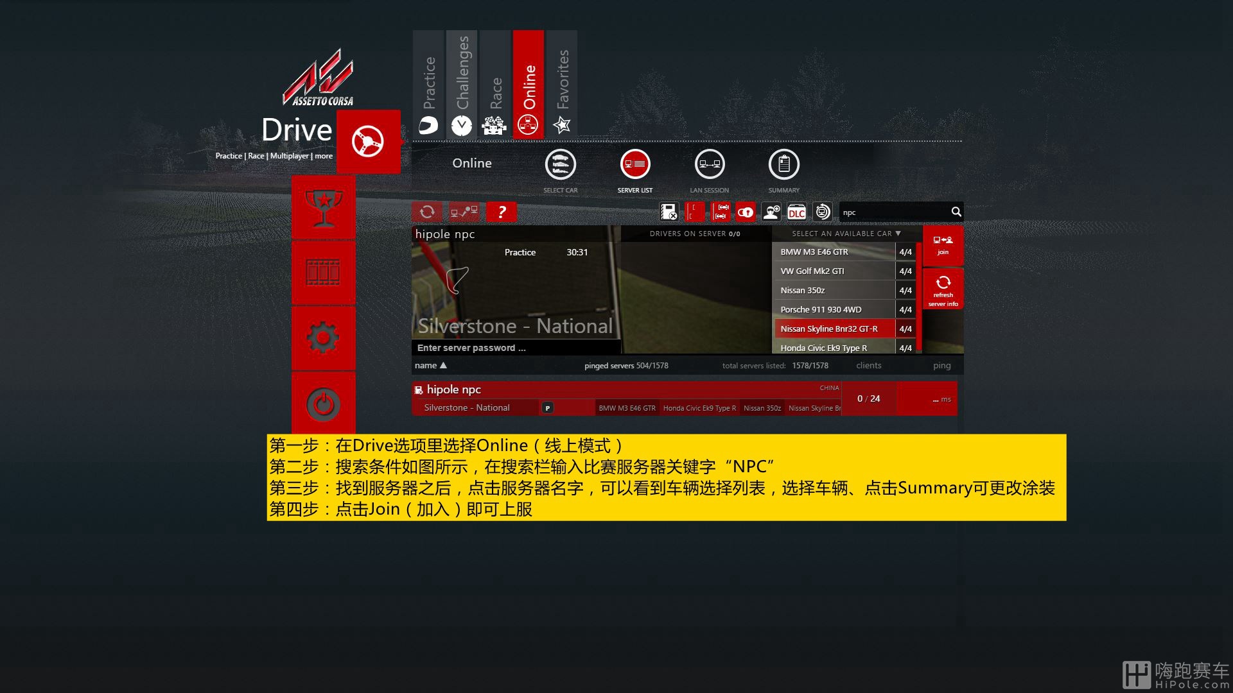
Task: Toggle the friends/drivers filter
Action: tap(771, 212)
